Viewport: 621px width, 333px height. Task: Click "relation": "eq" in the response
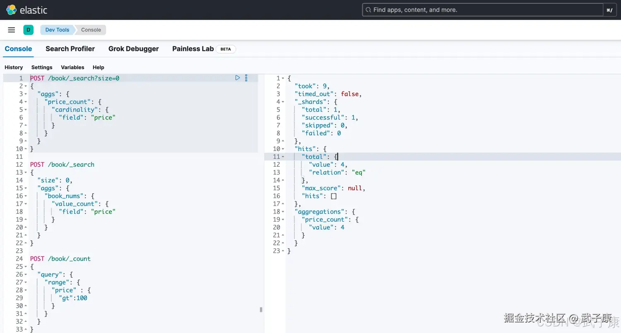(337, 172)
